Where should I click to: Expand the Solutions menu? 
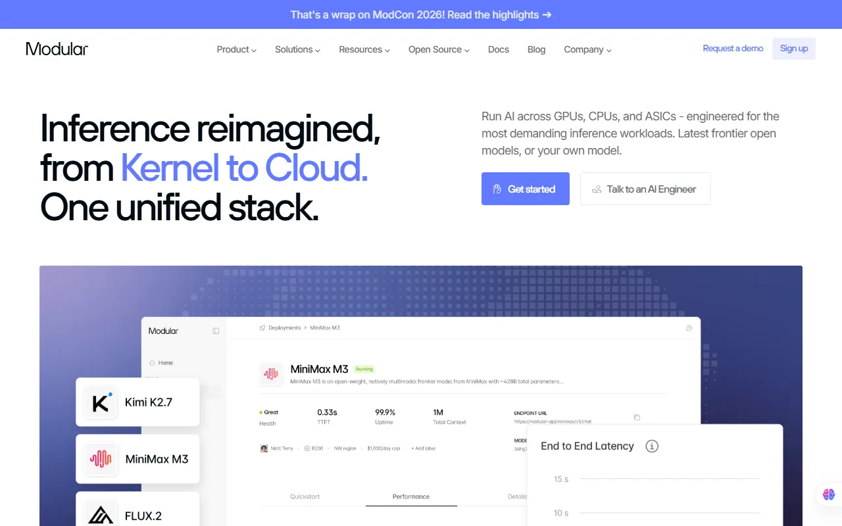coord(298,49)
